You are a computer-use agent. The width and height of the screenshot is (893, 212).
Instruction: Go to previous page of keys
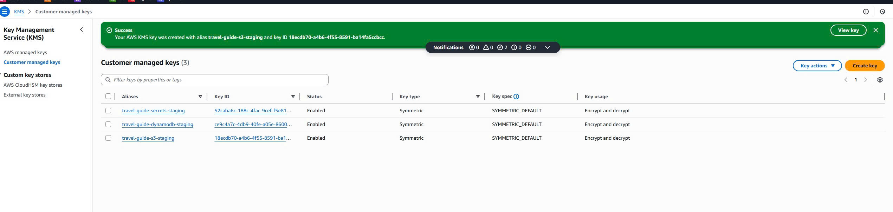(x=846, y=80)
